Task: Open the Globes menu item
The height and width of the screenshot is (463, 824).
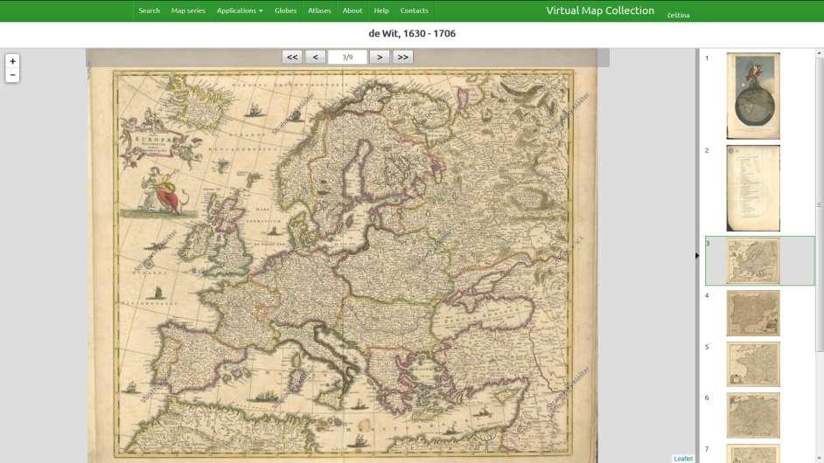Action: pos(285,10)
